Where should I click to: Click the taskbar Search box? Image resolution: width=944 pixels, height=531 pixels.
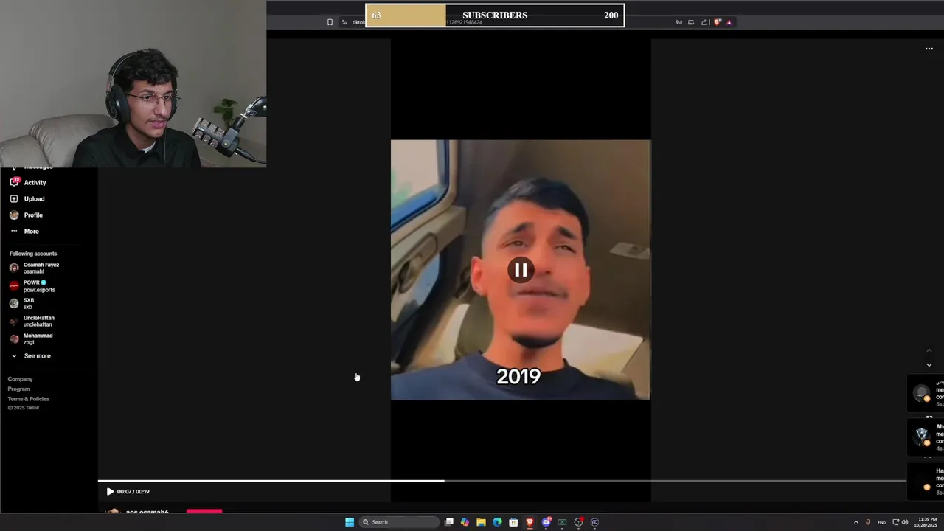399,522
